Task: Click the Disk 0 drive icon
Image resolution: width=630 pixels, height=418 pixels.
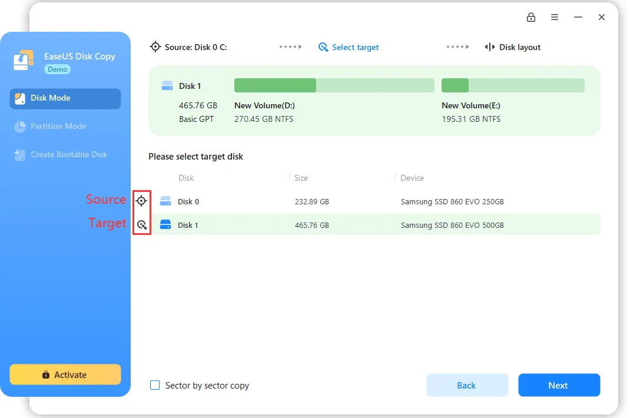Action: tap(165, 201)
